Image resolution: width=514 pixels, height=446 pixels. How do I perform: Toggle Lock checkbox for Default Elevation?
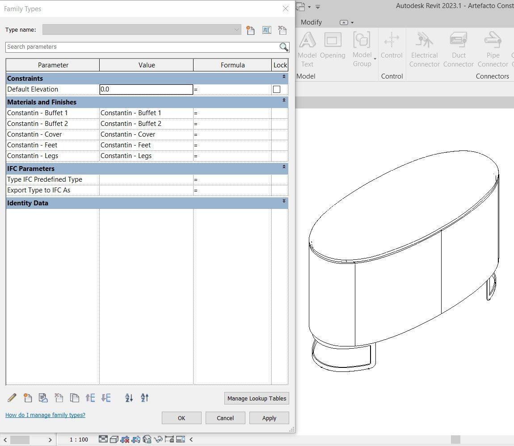277,89
